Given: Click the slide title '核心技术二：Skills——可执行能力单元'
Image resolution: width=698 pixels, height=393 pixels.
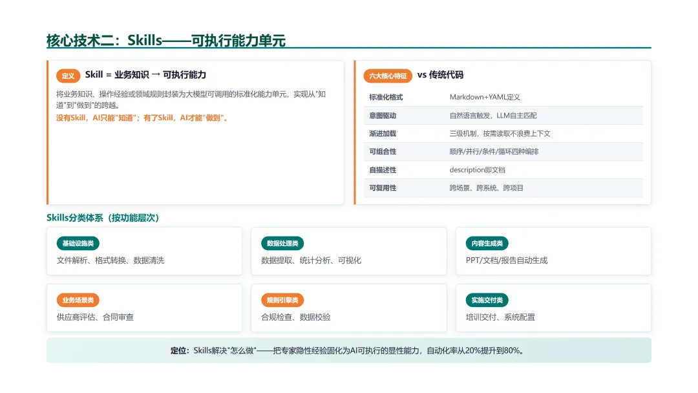Looking at the screenshot, I should click(165, 41).
